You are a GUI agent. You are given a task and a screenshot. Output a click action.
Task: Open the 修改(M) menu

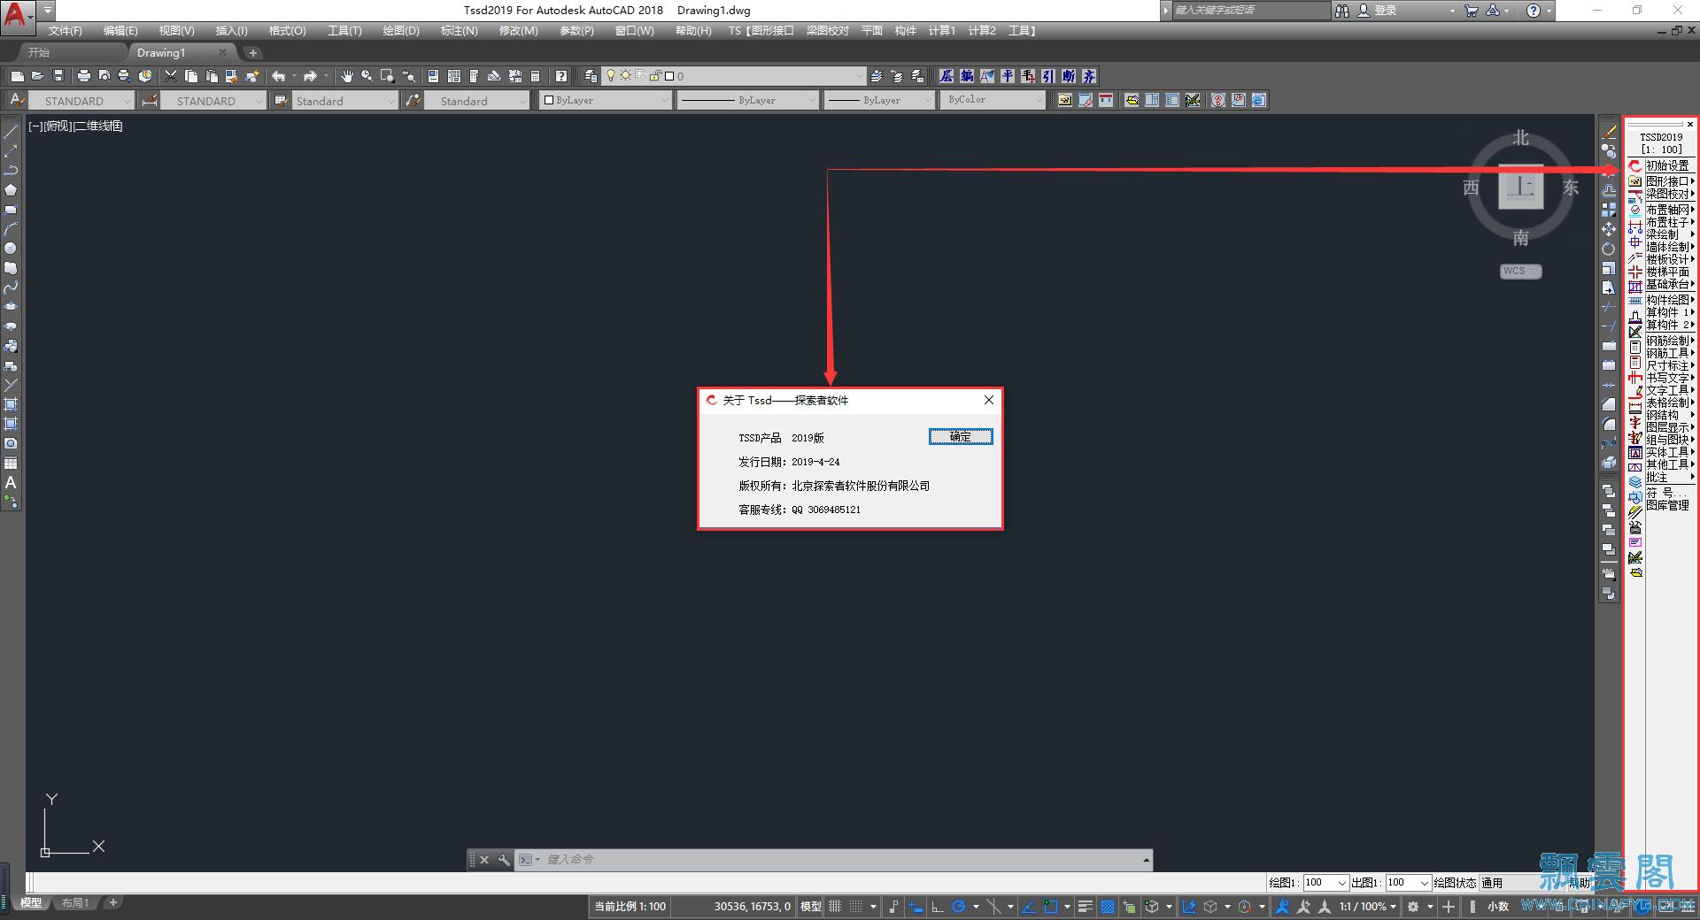(x=518, y=31)
